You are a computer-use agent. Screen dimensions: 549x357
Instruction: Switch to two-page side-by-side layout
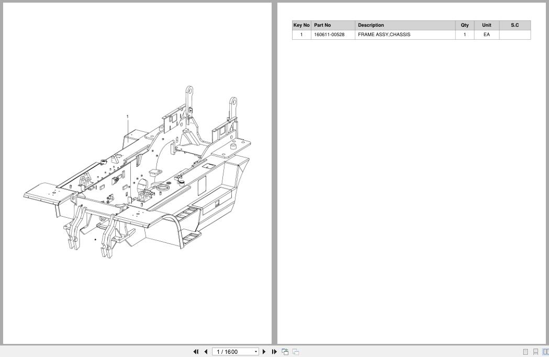pyautogui.click(x=545, y=352)
